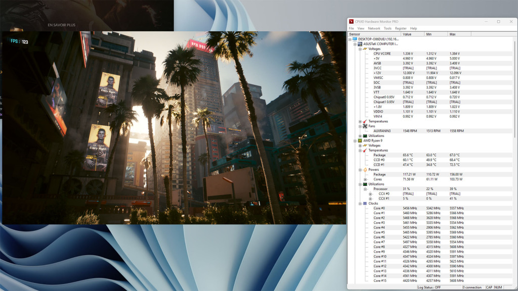The image size is (518, 291).
Task: Click the Powers flame icon
Action: [365, 170]
